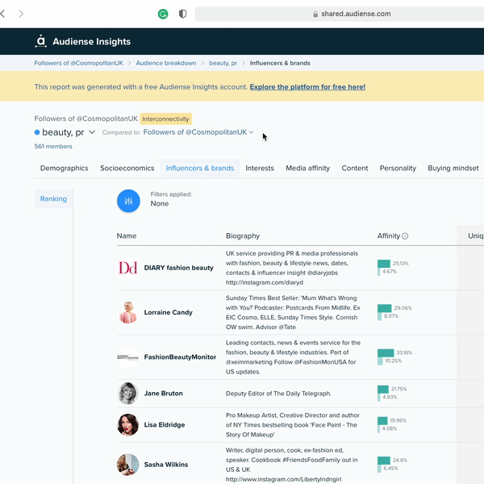Switch to the Interests tab
This screenshot has height=484, width=484.
click(260, 169)
